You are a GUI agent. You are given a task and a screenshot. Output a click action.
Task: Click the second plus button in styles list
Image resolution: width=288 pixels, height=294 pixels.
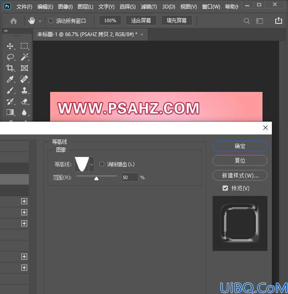tap(24, 212)
